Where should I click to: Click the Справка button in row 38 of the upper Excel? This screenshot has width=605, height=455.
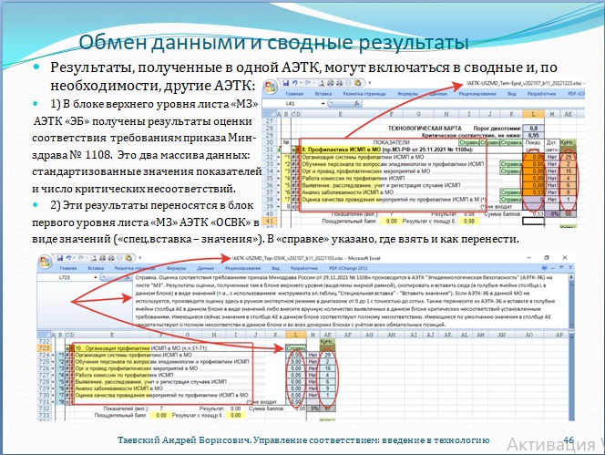[x=511, y=200]
